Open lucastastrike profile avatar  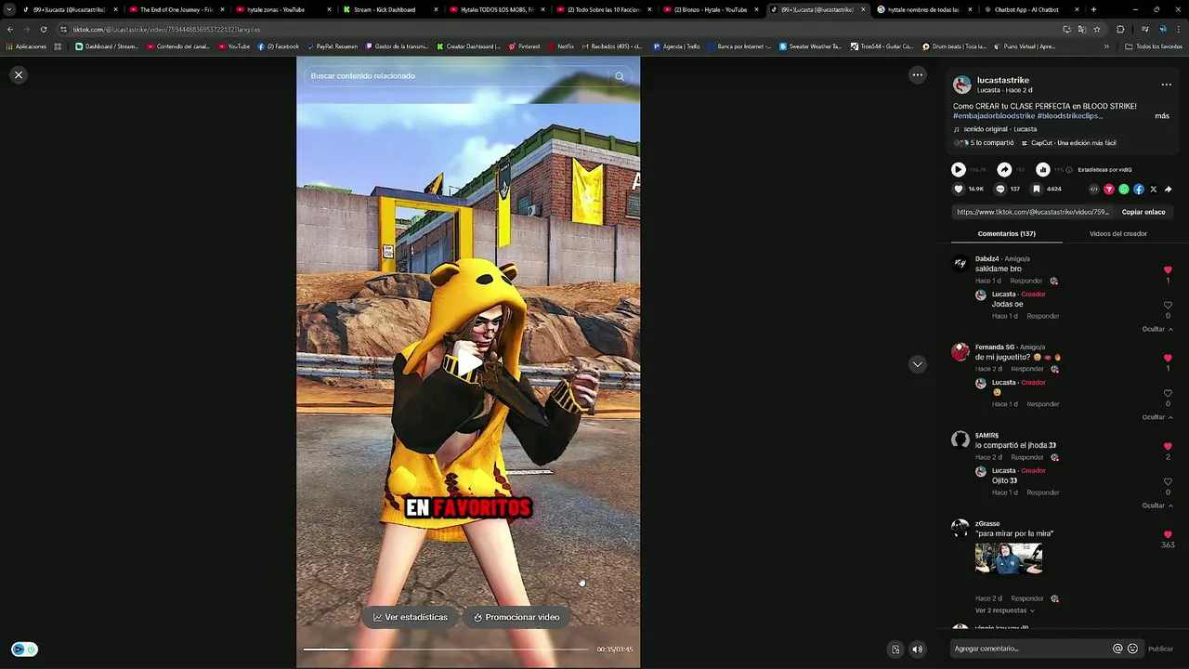pyautogui.click(x=962, y=85)
